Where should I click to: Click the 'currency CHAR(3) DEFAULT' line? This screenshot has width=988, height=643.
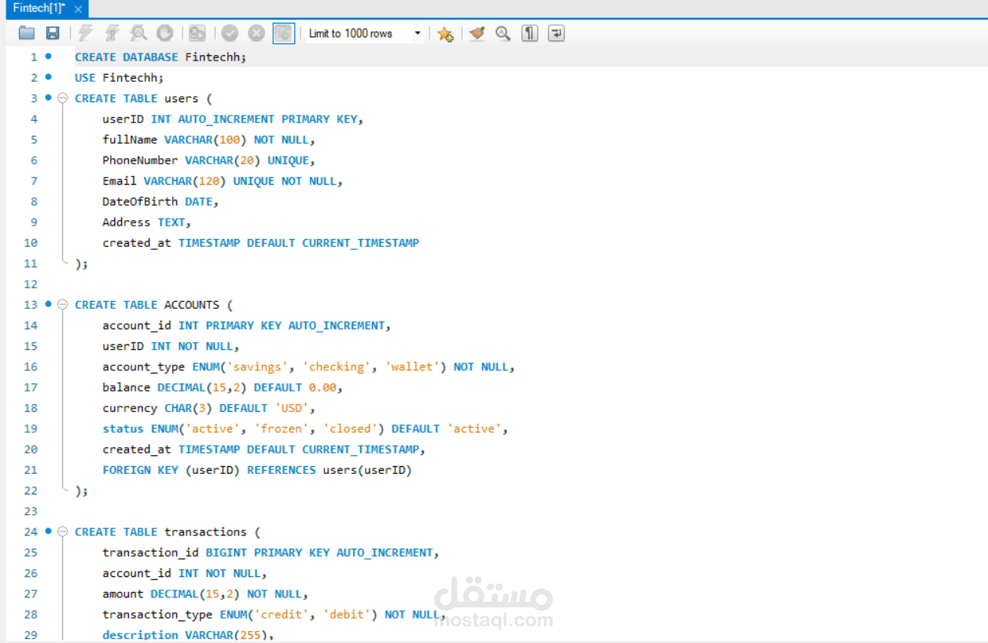point(208,408)
